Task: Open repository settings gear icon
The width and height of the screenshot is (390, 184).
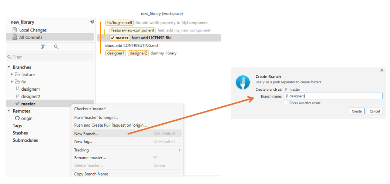Action: [x=92, y=22]
